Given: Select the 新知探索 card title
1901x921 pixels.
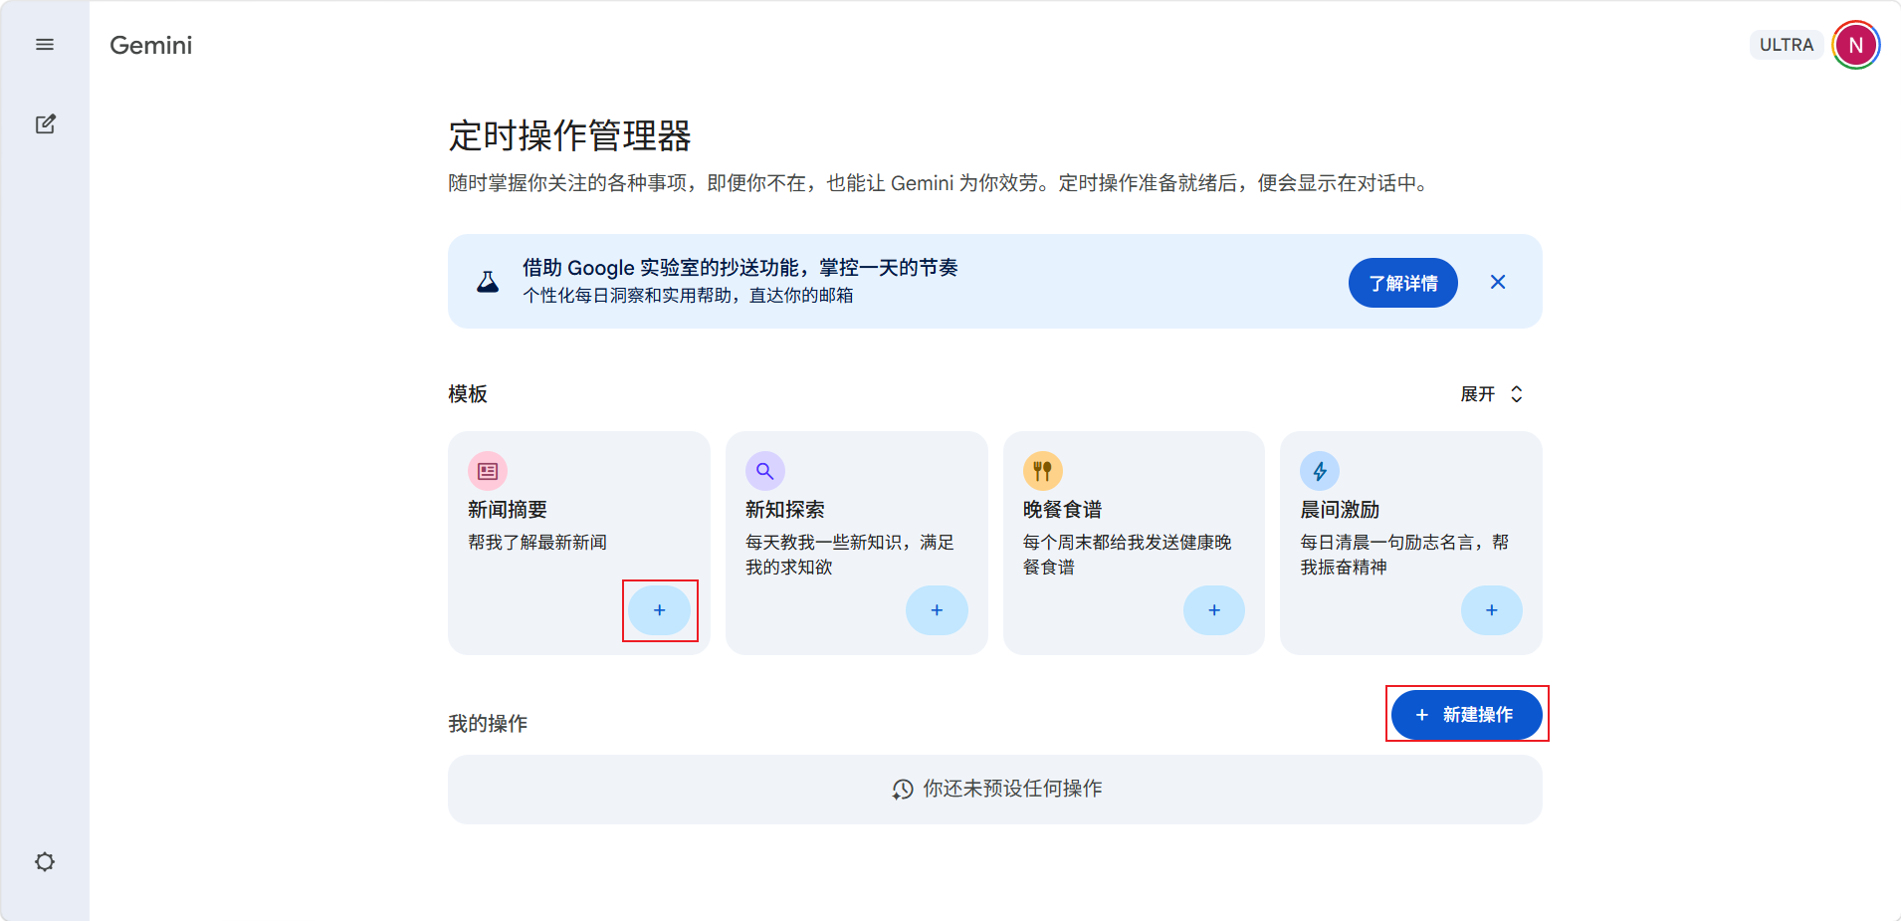Looking at the screenshot, I should click(785, 510).
